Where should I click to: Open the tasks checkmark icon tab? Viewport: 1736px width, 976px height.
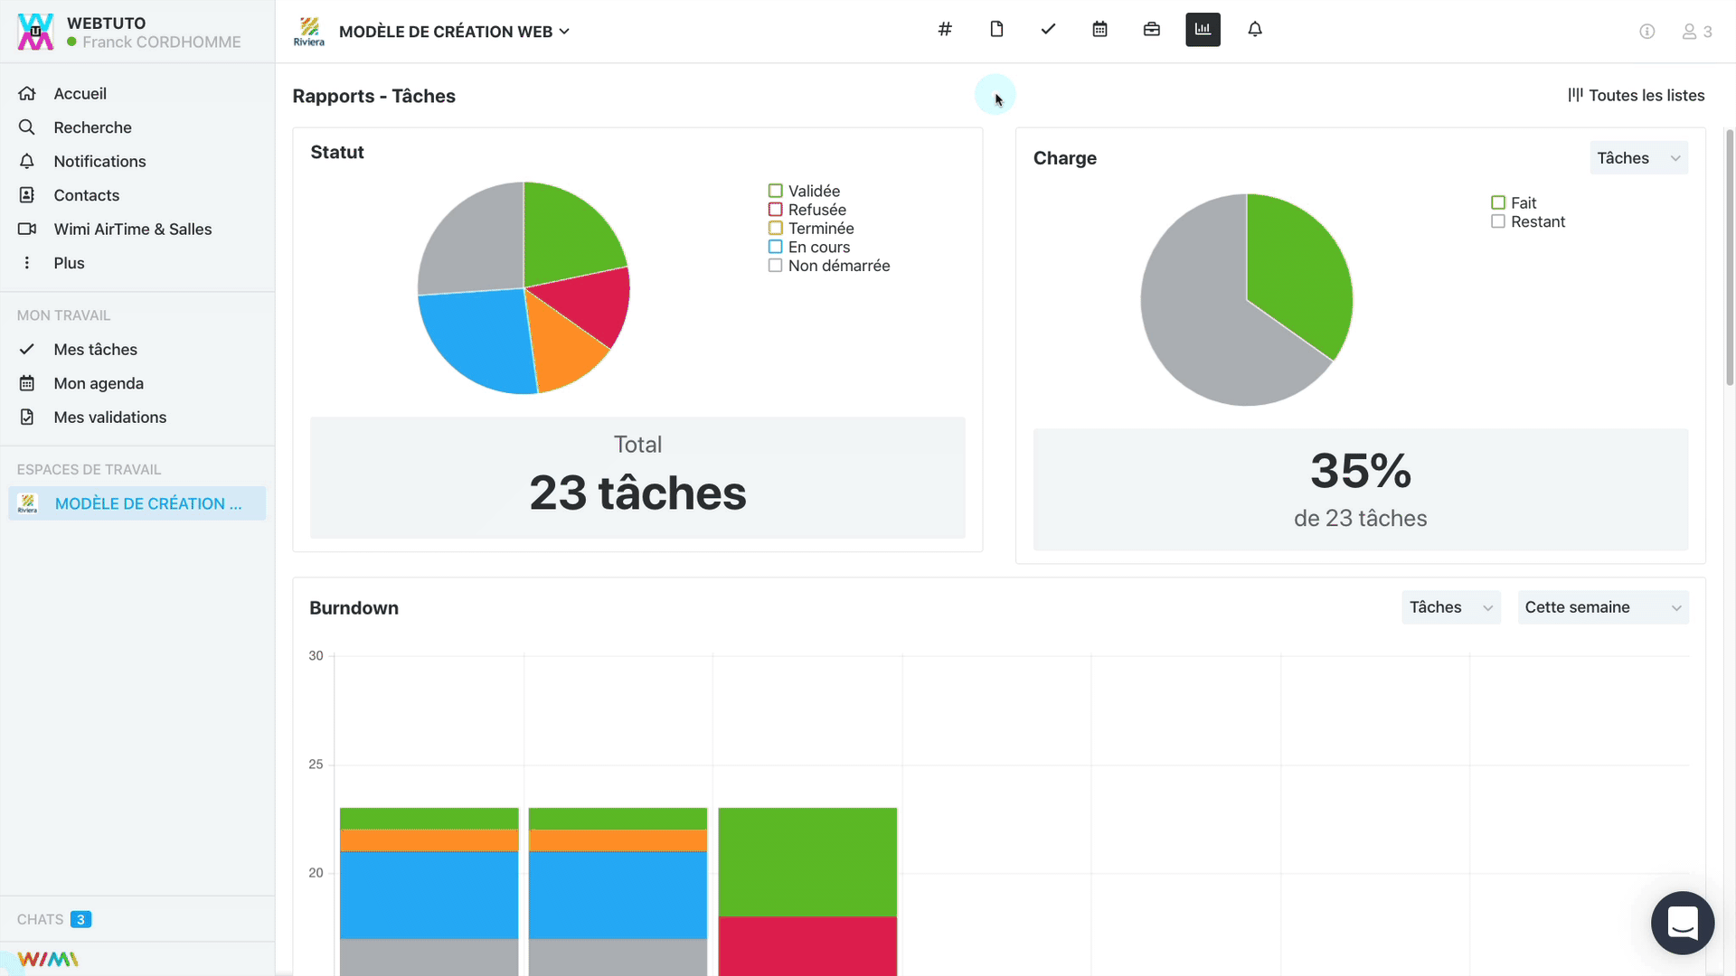click(x=1048, y=30)
